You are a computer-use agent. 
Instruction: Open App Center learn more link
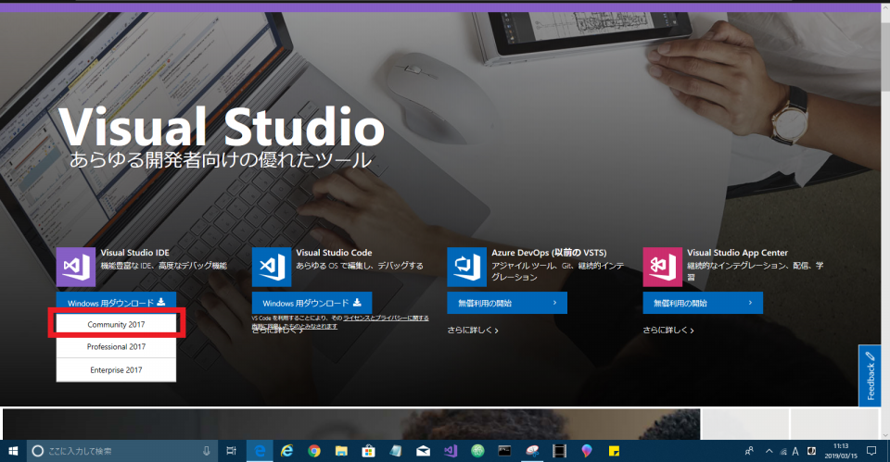click(668, 330)
